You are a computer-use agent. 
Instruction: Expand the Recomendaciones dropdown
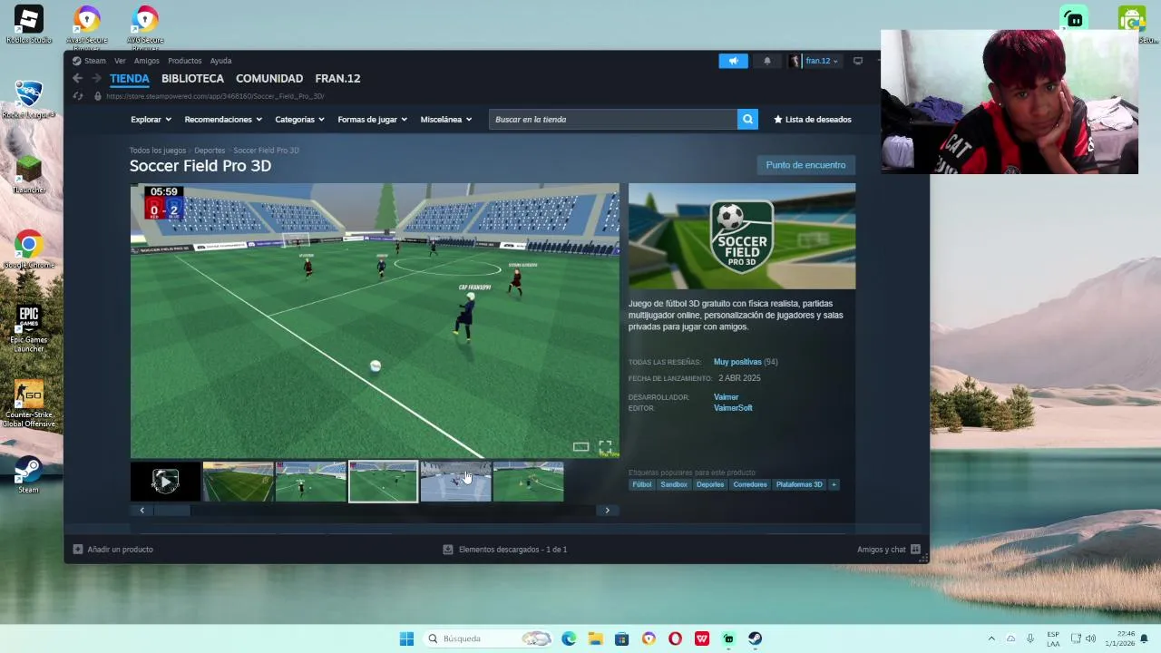[x=223, y=119]
